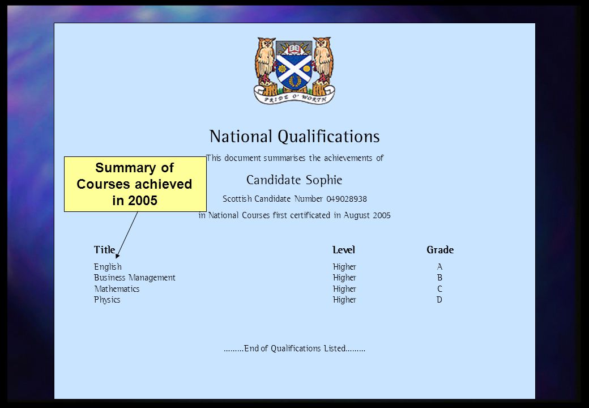589x408 pixels.
Task: Click grade C for Mathematics
Action: 439,289
